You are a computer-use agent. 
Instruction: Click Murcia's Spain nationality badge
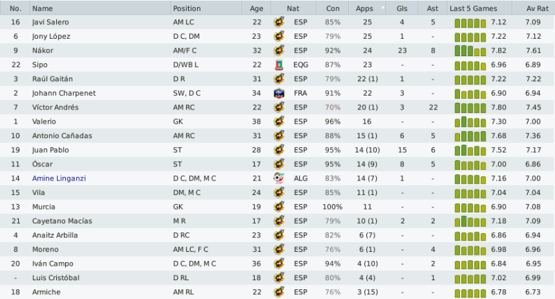tap(279, 207)
